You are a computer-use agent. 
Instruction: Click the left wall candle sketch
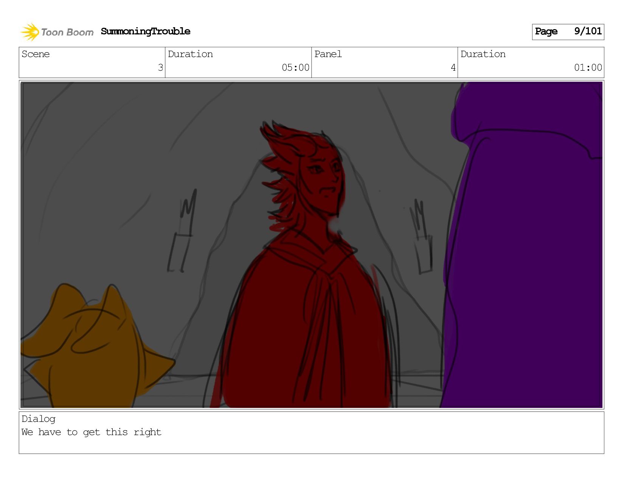[182, 231]
